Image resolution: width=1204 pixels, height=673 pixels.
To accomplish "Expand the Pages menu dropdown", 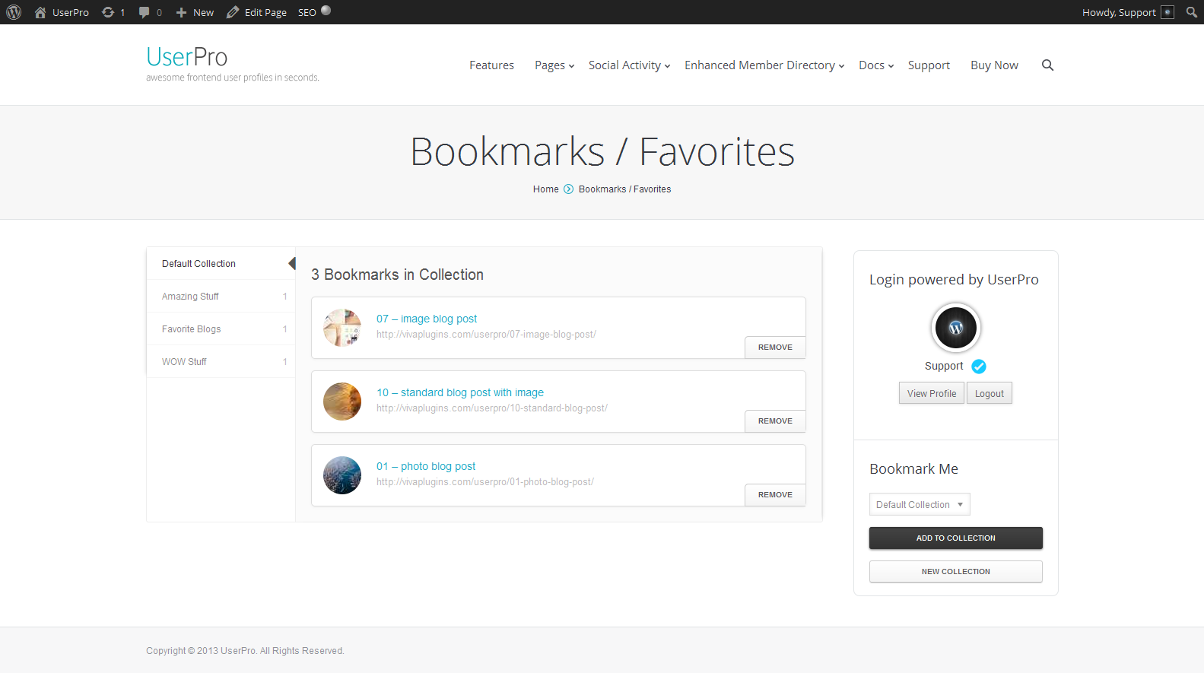I will pos(554,65).
